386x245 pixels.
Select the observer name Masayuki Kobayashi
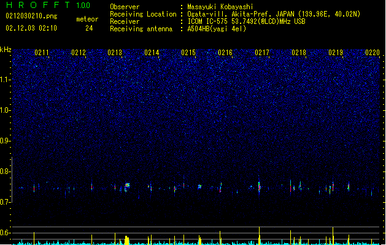[220, 7]
